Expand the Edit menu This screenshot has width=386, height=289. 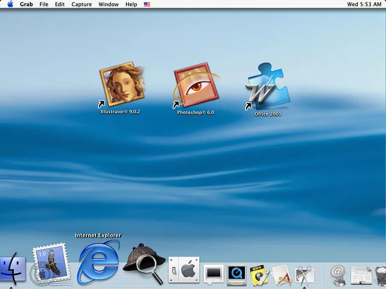60,4
